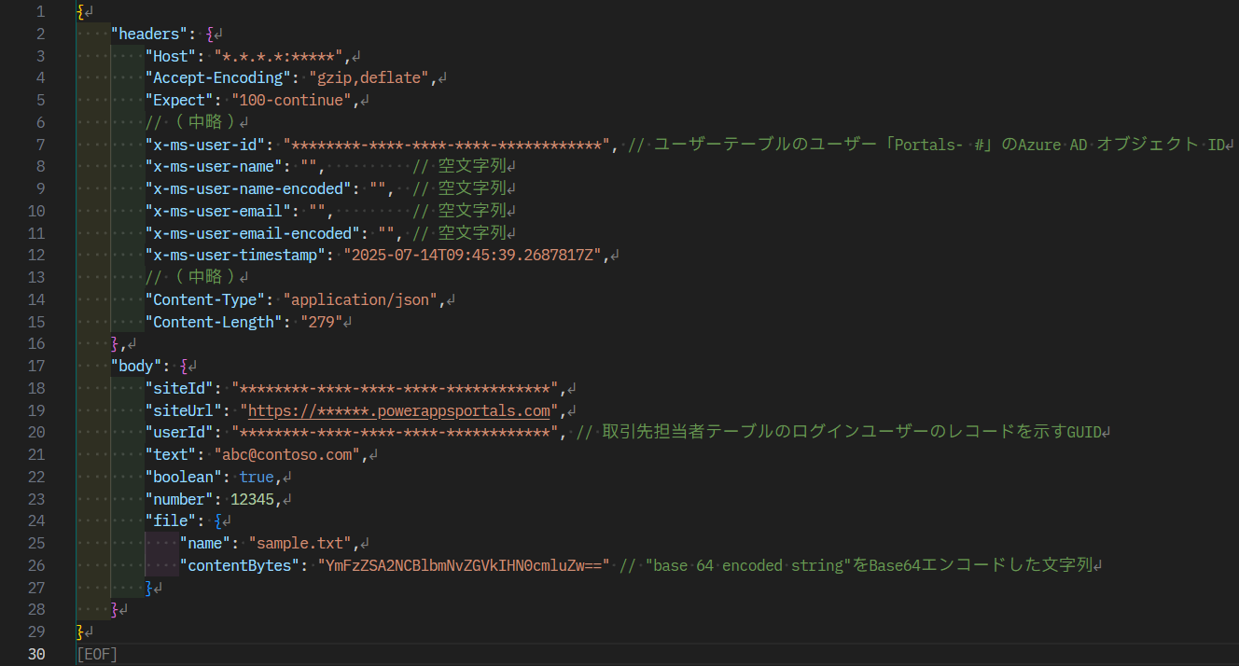This screenshot has height=666, width=1239.
Task: Click line number 2 in the gutter
Action: point(40,35)
